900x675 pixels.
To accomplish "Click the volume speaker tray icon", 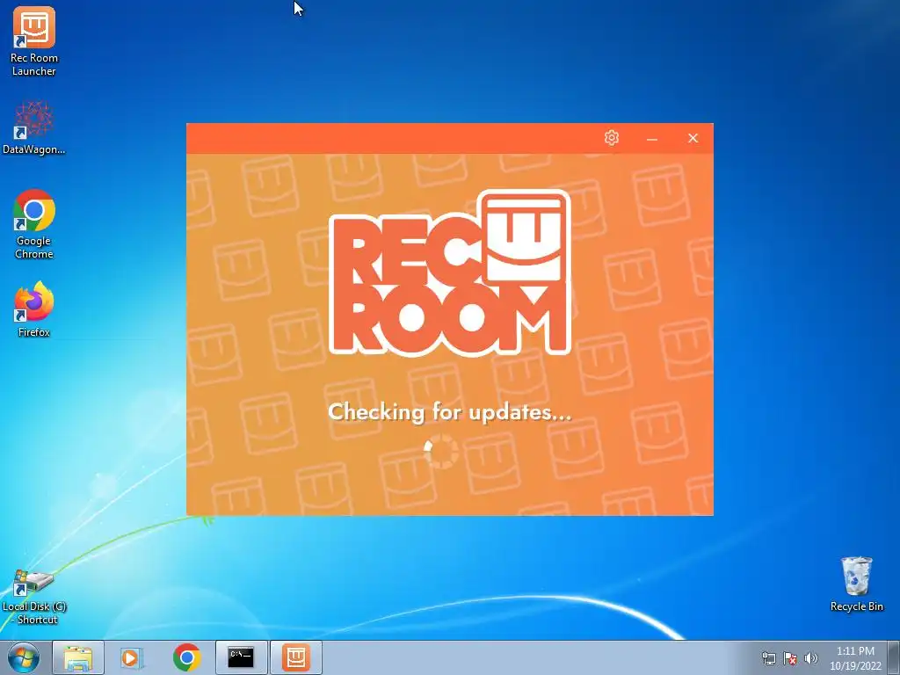I will [811, 658].
